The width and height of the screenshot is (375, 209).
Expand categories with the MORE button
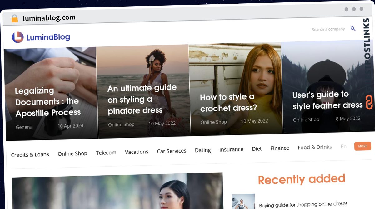362,146
